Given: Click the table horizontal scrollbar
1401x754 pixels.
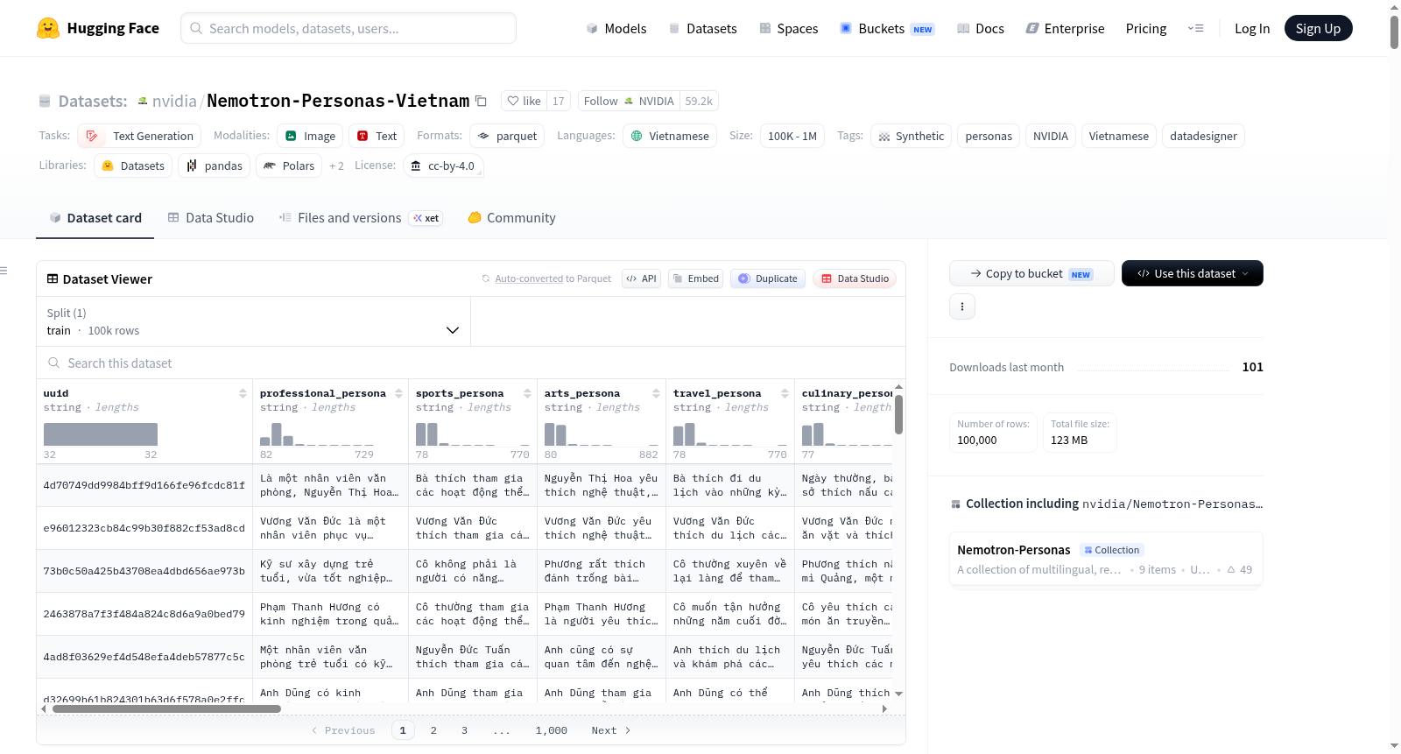Looking at the screenshot, I should (167, 708).
